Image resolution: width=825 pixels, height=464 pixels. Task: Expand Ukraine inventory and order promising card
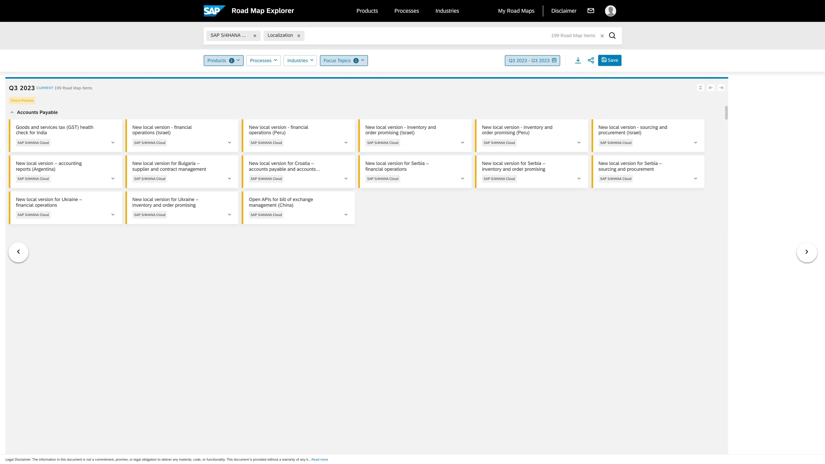click(229, 215)
